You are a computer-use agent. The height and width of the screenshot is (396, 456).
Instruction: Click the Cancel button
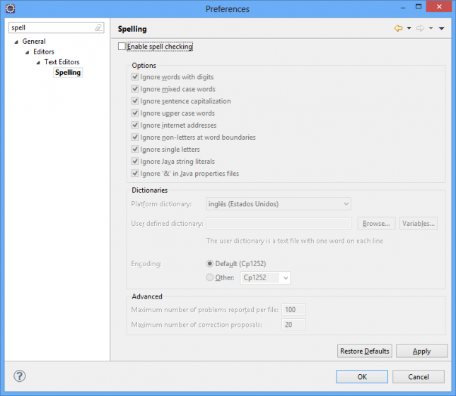click(419, 376)
